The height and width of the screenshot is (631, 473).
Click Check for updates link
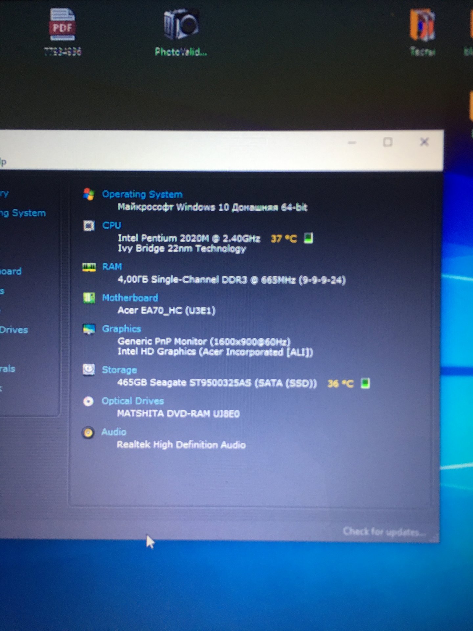pyautogui.click(x=384, y=531)
